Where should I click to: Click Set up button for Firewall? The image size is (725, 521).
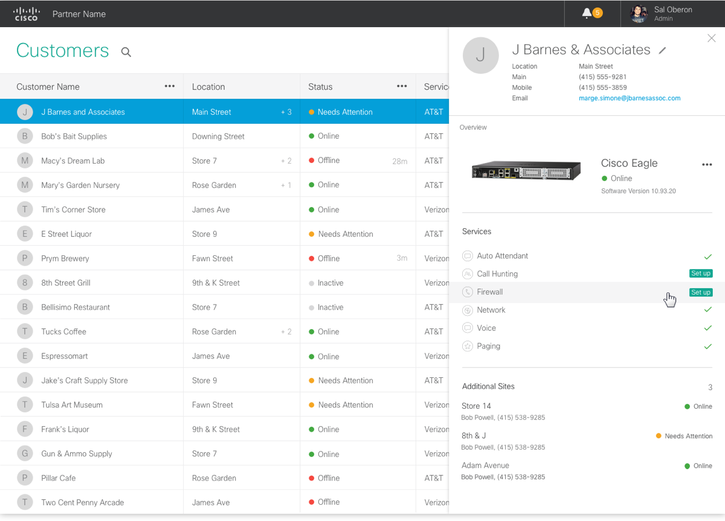(x=701, y=292)
